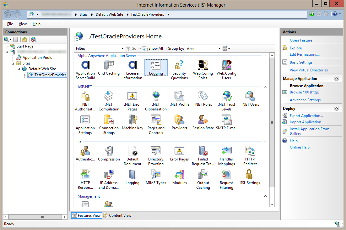
Task: Collapse Deploy section in Actions
Action: [337, 108]
